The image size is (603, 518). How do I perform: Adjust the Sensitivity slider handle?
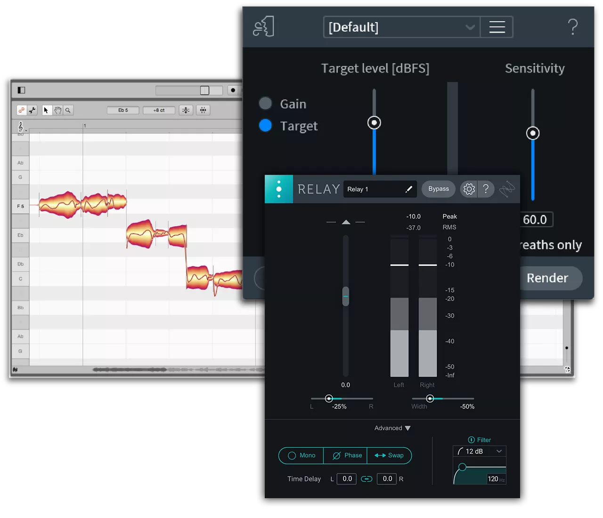[533, 133]
